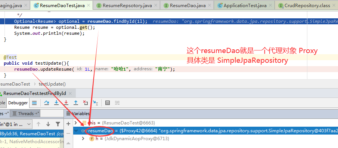
Task: Close the ResumeRepsotory.java tab
Action: click(156, 6)
